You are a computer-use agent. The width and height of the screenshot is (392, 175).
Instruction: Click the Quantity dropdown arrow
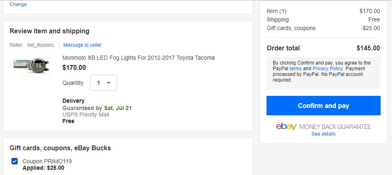[x=109, y=83]
